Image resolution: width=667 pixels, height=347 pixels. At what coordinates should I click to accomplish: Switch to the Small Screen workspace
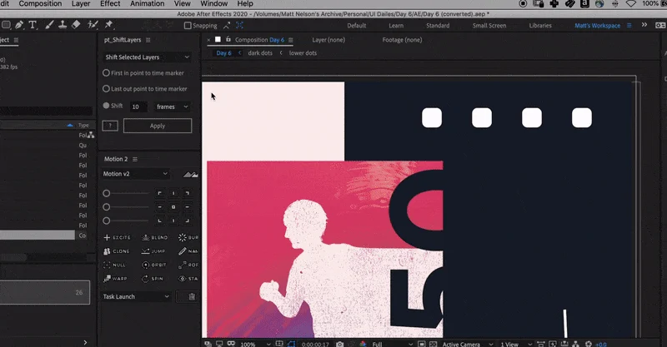(489, 26)
